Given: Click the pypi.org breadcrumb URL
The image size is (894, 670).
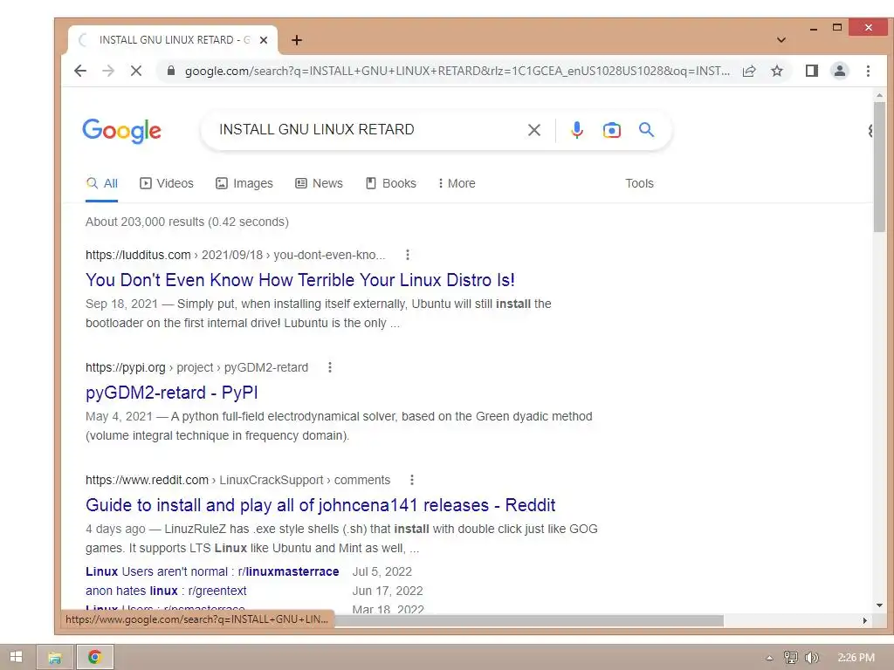Looking at the screenshot, I should 196,367.
